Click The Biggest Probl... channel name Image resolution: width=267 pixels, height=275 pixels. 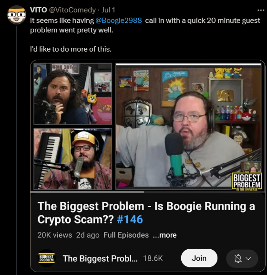tap(100, 258)
